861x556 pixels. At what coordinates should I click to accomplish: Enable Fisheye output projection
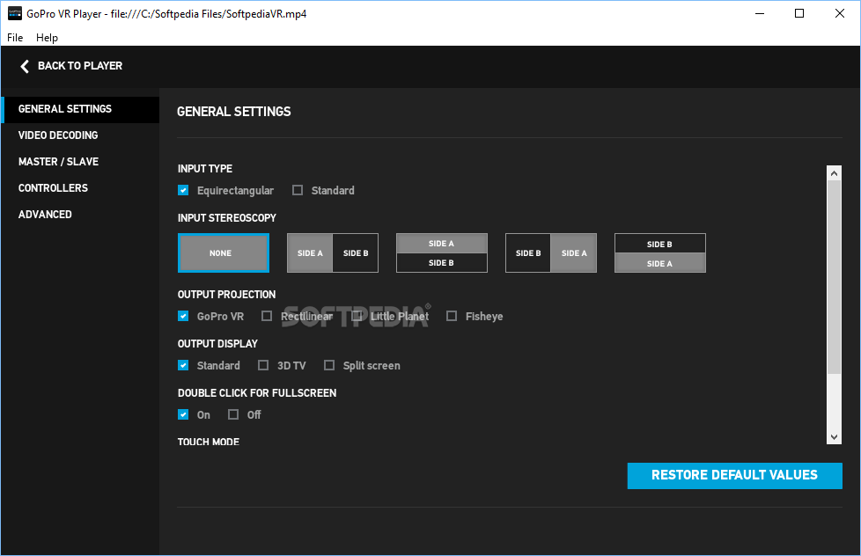[x=452, y=316]
